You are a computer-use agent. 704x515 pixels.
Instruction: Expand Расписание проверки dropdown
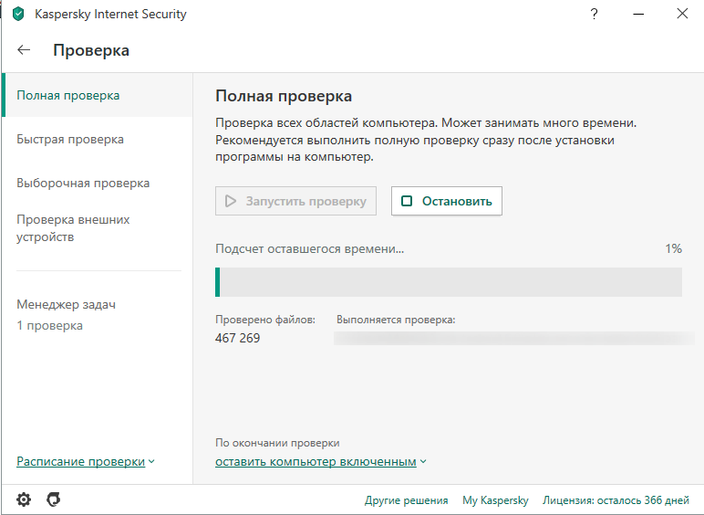point(86,461)
